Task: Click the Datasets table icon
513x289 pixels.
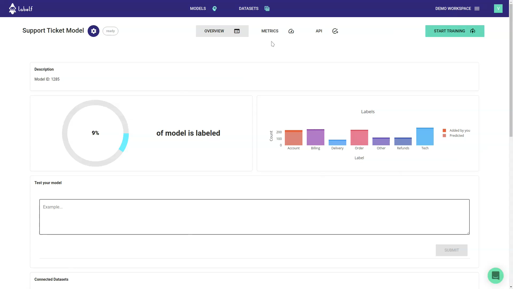Action: [267, 9]
